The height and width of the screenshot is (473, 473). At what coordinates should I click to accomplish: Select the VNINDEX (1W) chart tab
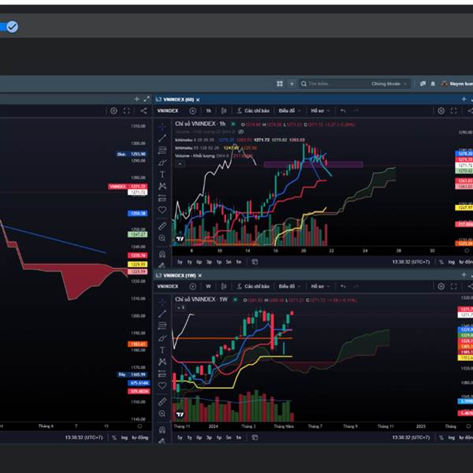click(179, 275)
